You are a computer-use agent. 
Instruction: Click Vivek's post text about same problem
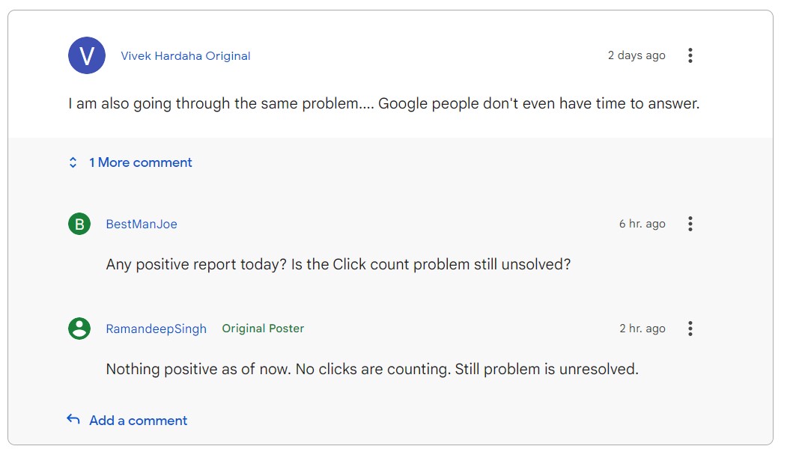point(384,103)
